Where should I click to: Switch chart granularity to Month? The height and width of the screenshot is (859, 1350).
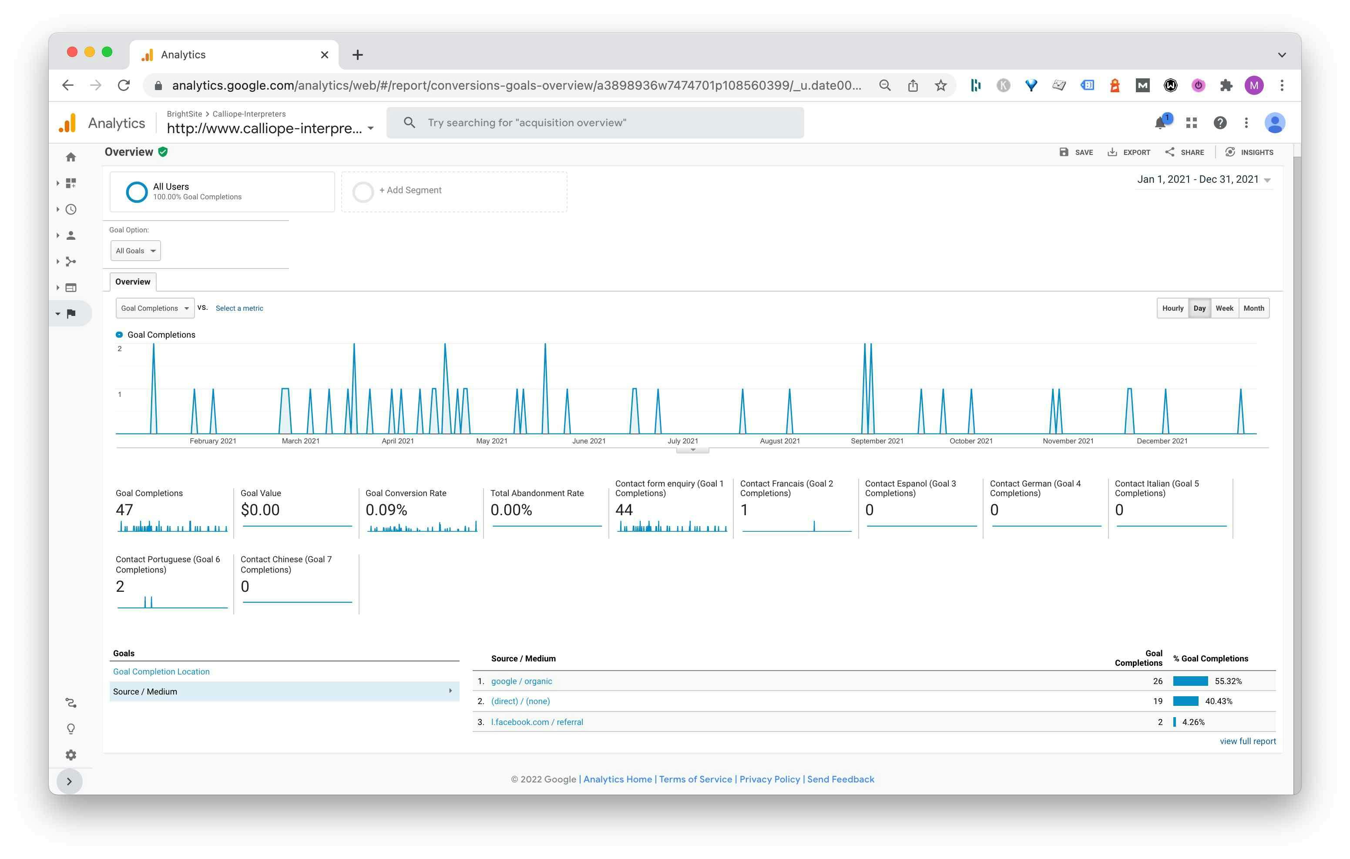1253,309
